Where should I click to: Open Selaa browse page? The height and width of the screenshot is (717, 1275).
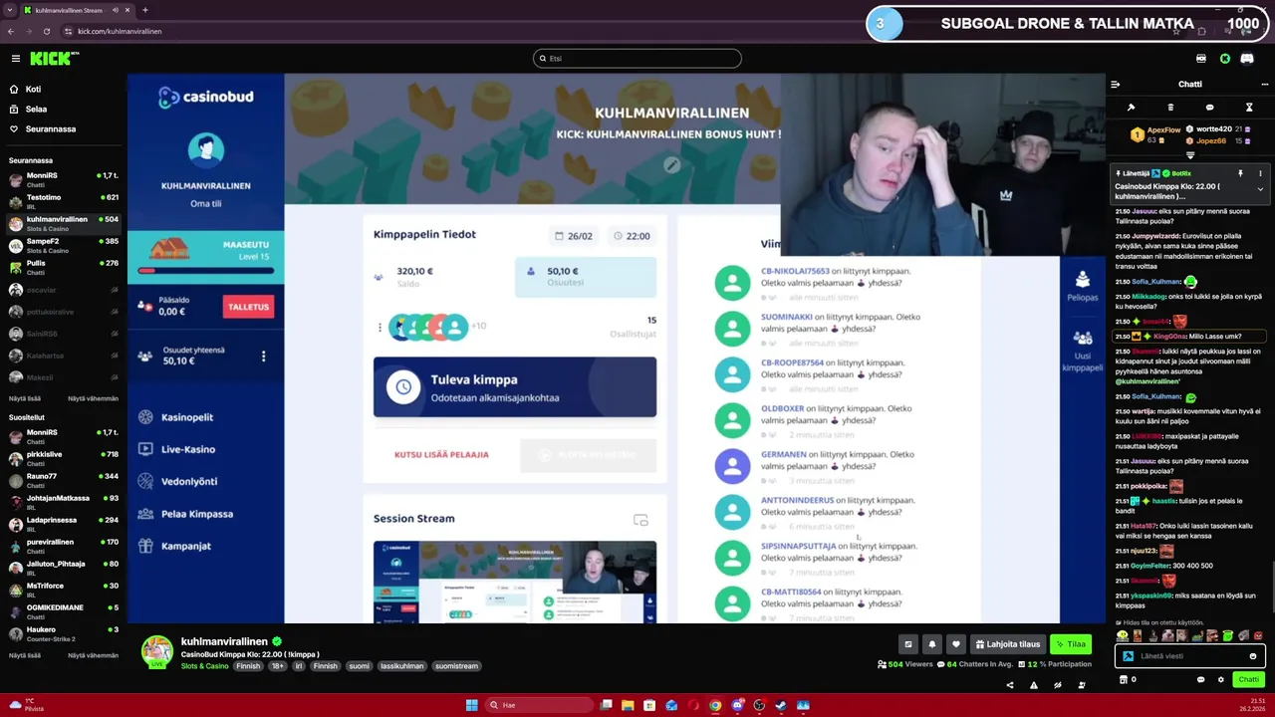36,109
